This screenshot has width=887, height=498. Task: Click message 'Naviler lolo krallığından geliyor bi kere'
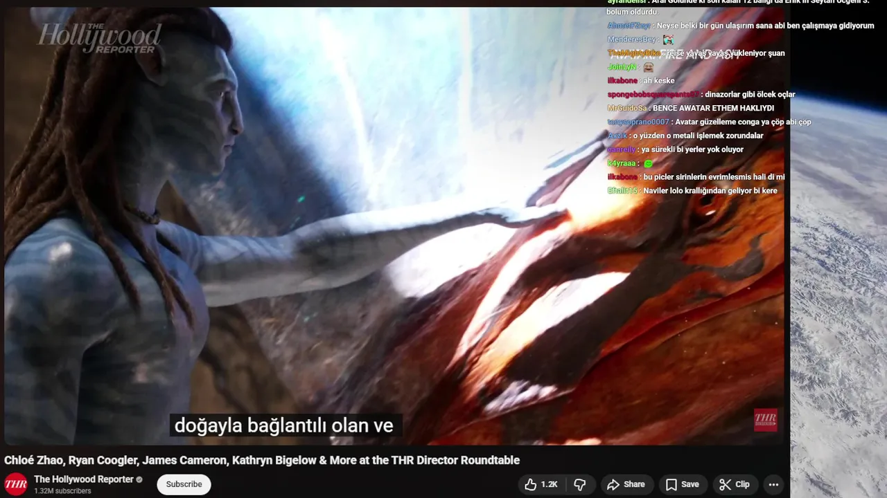pos(710,191)
